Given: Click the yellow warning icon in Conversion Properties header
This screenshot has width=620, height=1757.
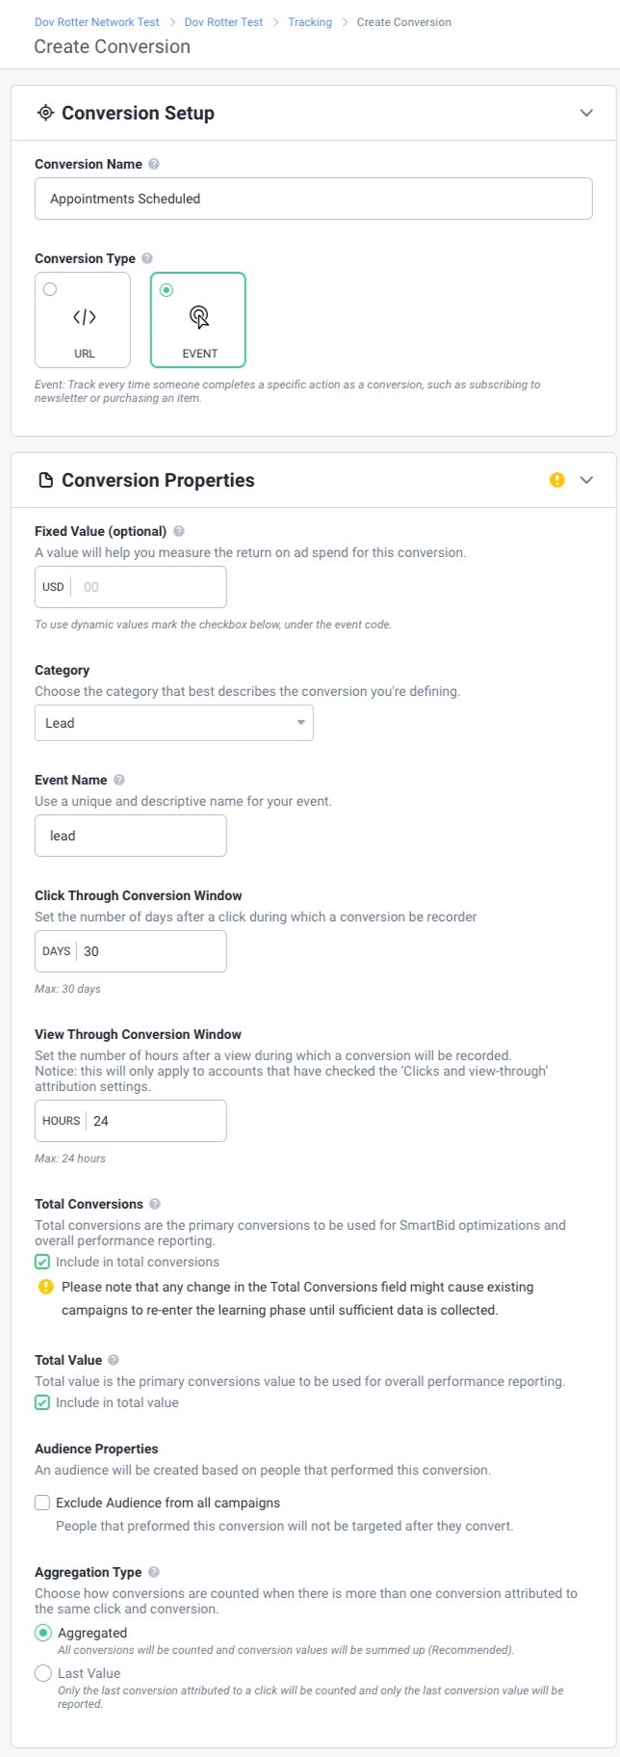Looking at the screenshot, I should click(x=557, y=480).
